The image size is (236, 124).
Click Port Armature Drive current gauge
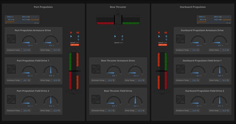(x=51, y=40)
